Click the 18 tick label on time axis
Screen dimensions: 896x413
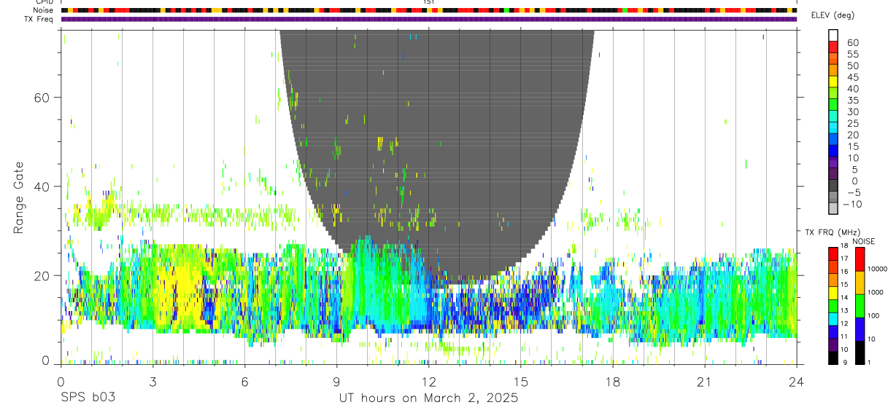coord(613,382)
